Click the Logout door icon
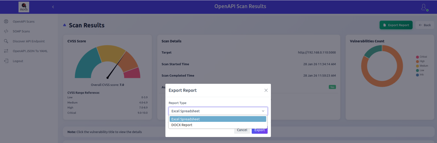 point(6,61)
